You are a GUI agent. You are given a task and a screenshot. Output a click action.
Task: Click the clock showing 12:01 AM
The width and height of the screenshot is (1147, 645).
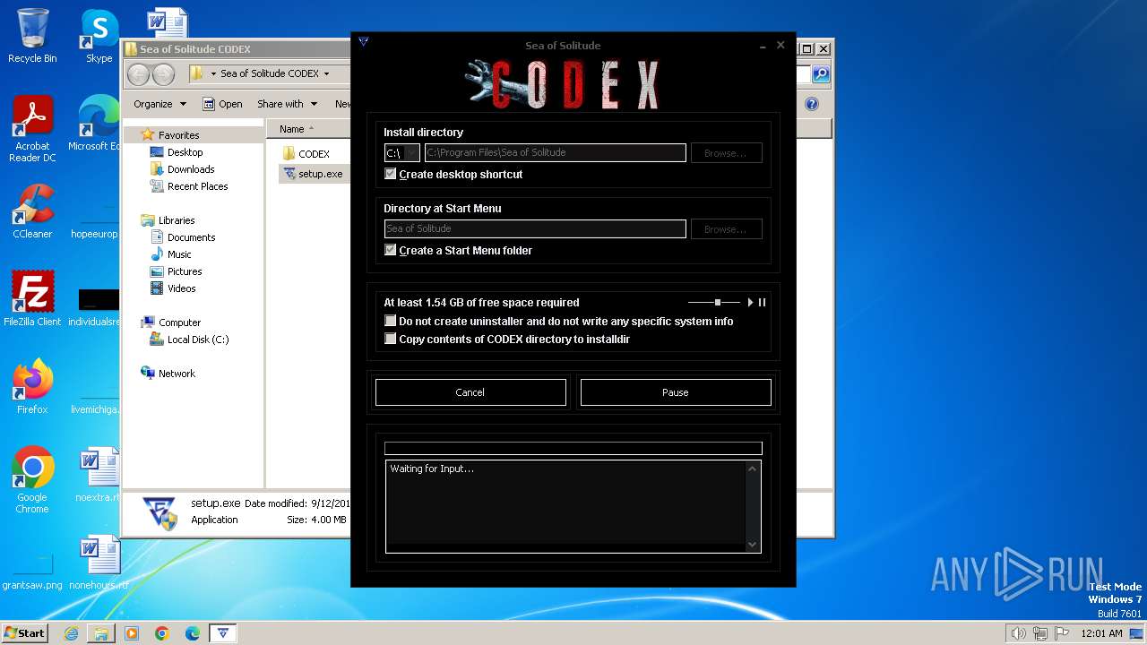(x=1101, y=633)
